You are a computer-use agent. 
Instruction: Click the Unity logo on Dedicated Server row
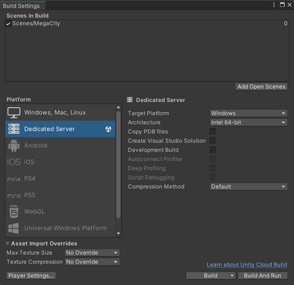click(108, 129)
